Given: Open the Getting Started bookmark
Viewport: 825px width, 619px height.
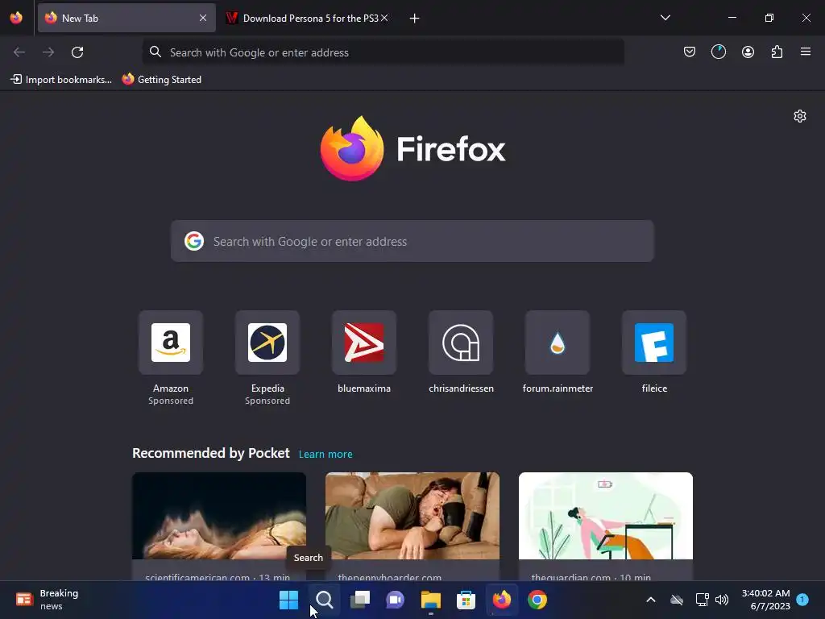Looking at the screenshot, I should pos(161,80).
